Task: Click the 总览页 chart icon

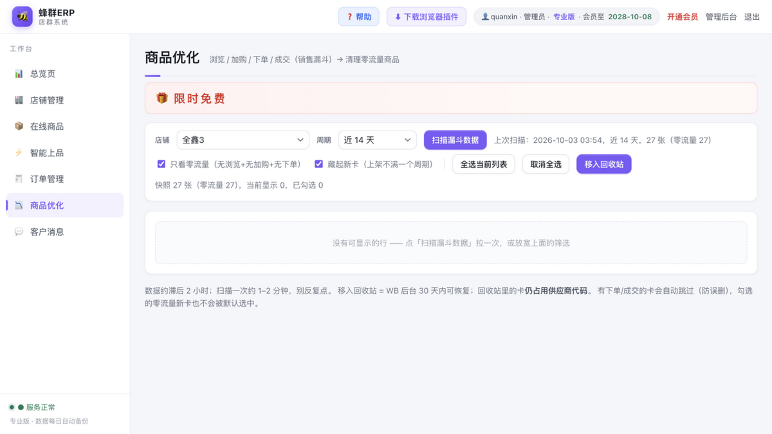Action: click(x=19, y=74)
